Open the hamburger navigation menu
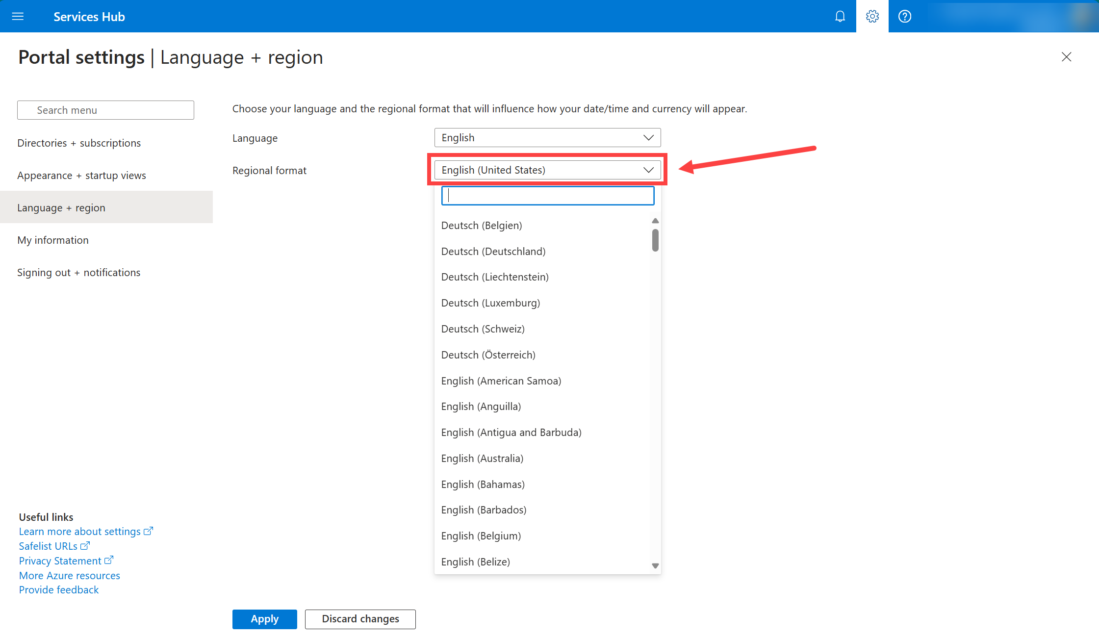Image resolution: width=1099 pixels, height=639 pixels. click(18, 16)
